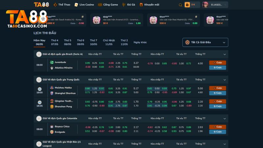
Task: Click the TA88 logo in the navbar
Action: tap(41, 5)
